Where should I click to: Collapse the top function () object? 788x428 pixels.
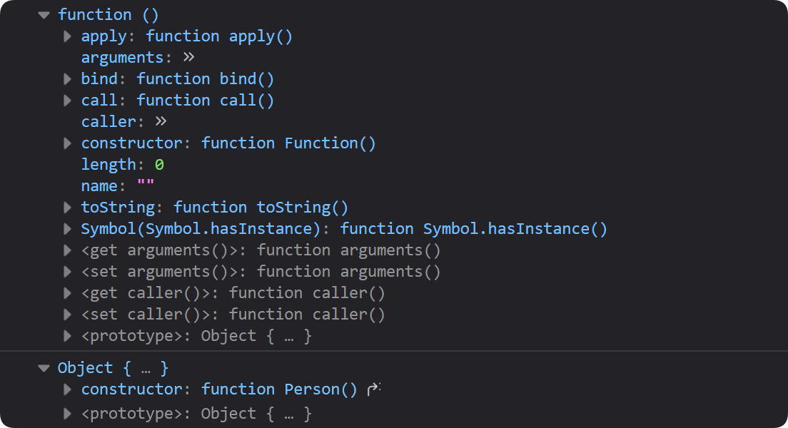[45, 15]
